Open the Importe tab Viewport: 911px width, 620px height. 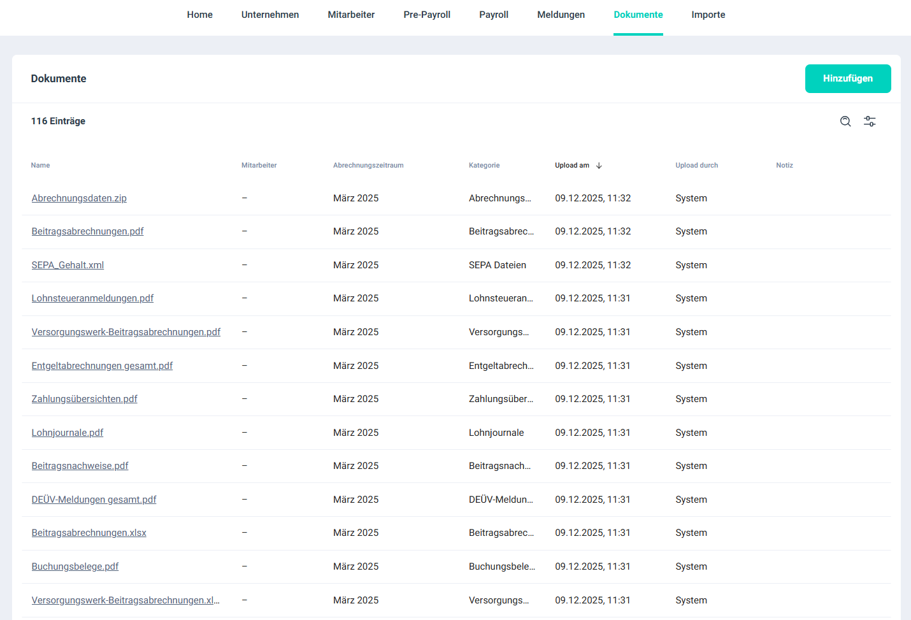coord(708,15)
